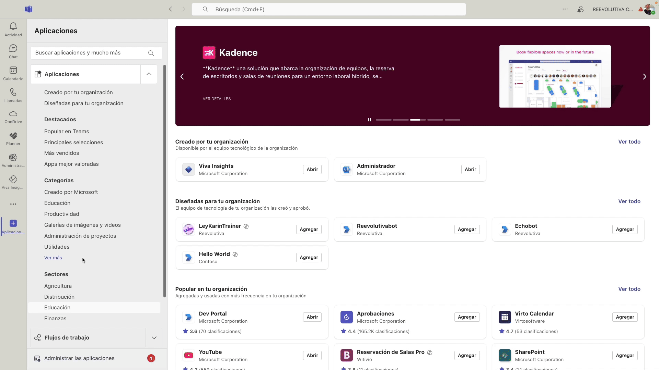The height and width of the screenshot is (370, 659).
Task: Click the LeyKarinTrainer app icon
Action: 188,229
